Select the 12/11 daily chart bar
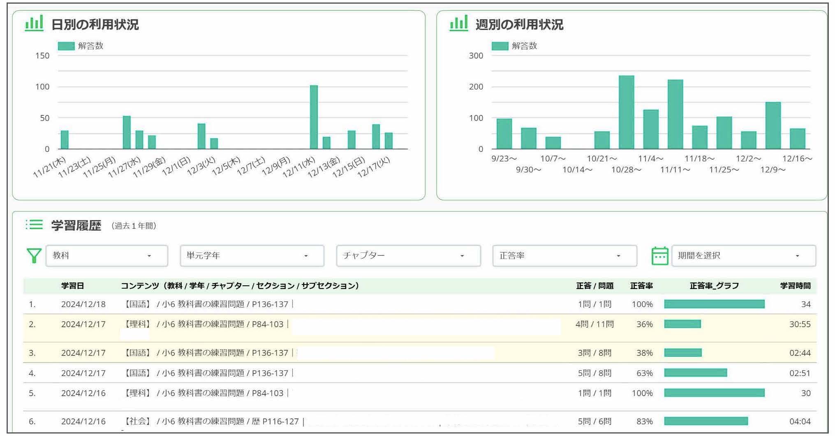This screenshot has height=436, width=835. (314, 117)
